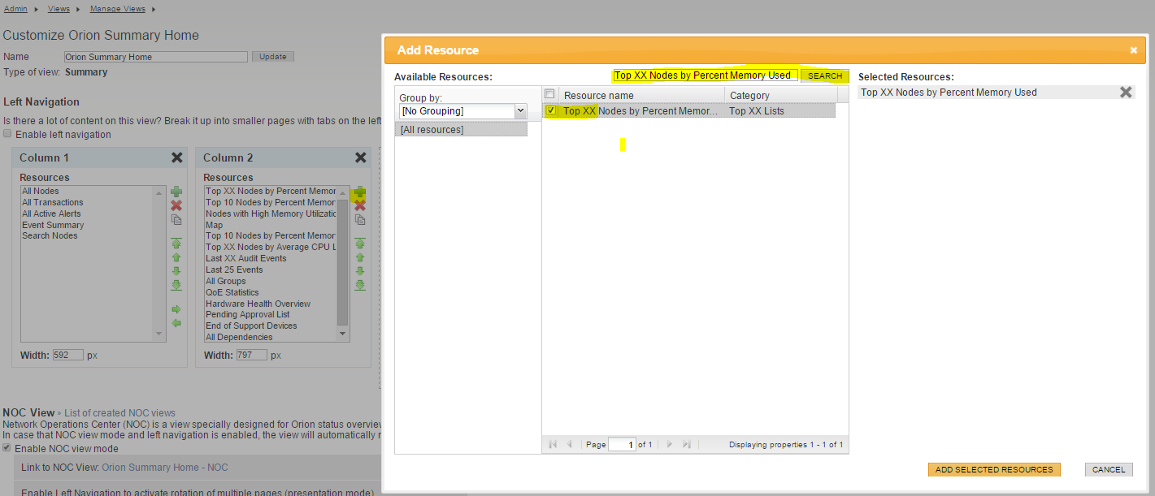Open List of created NOC views link
Viewport: 1155px width, 496px height.
(x=119, y=413)
